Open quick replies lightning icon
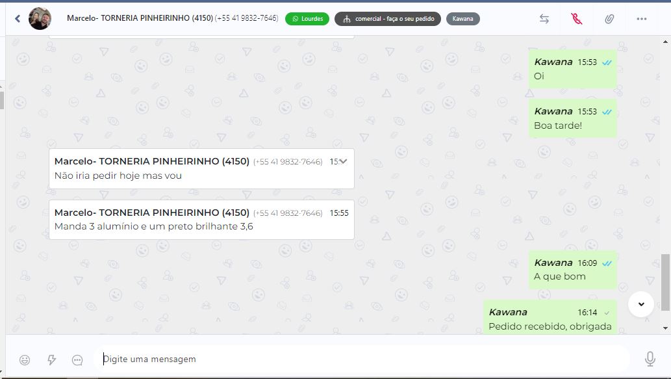 pyautogui.click(x=51, y=359)
